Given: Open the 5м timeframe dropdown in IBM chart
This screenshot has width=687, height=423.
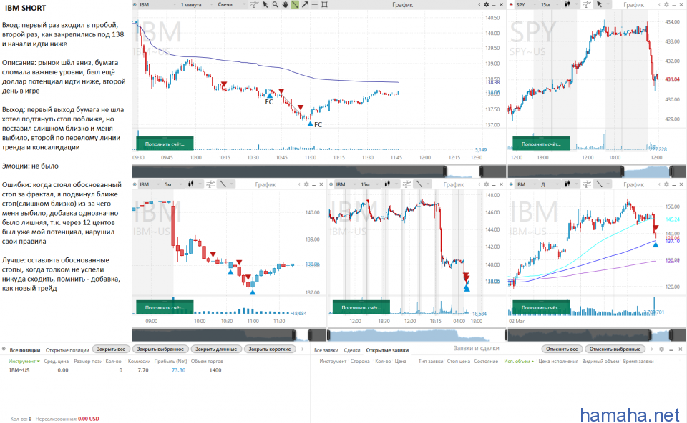Looking at the screenshot, I should coord(172,184).
